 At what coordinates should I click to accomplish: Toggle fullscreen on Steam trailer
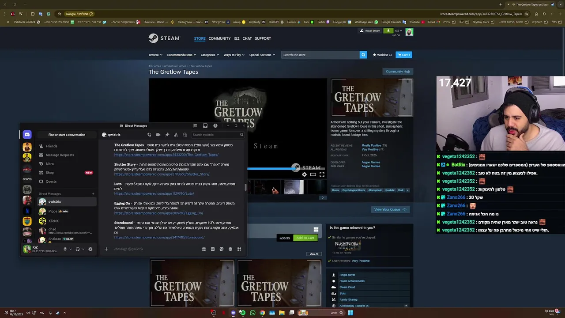click(322, 174)
